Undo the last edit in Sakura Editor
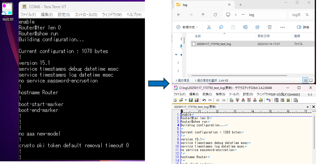318x164 pixels. point(204,100)
